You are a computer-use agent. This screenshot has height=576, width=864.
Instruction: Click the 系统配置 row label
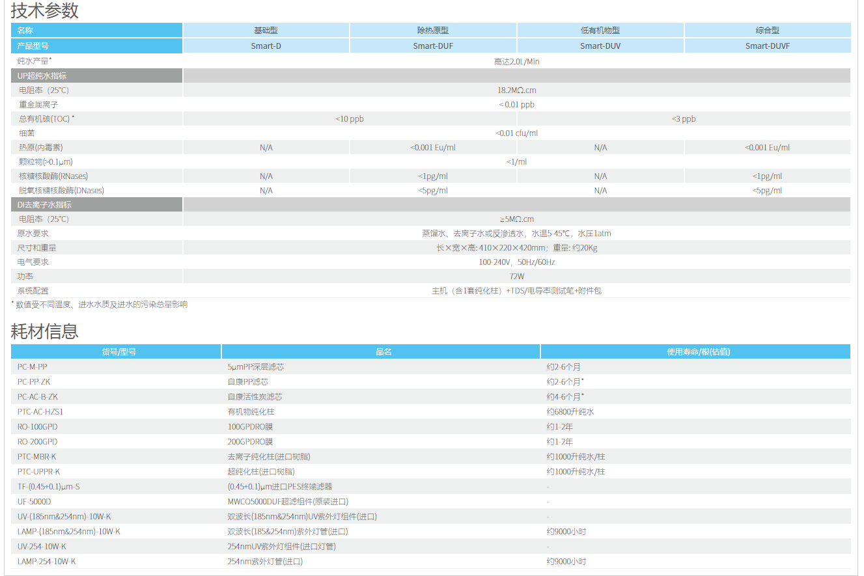click(x=33, y=291)
